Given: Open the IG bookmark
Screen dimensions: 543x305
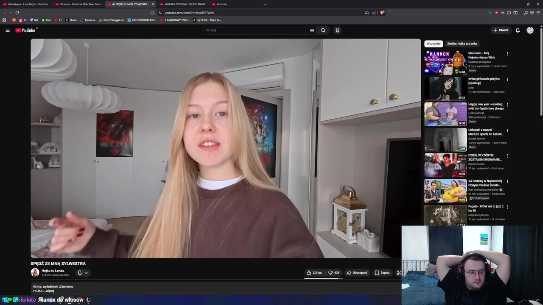Looking at the screenshot, I should pos(22,20).
